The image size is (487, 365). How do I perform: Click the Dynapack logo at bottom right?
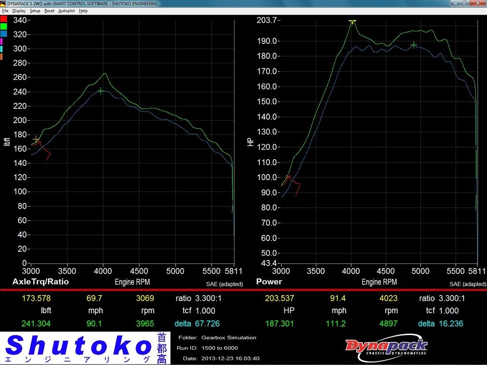(386, 346)
